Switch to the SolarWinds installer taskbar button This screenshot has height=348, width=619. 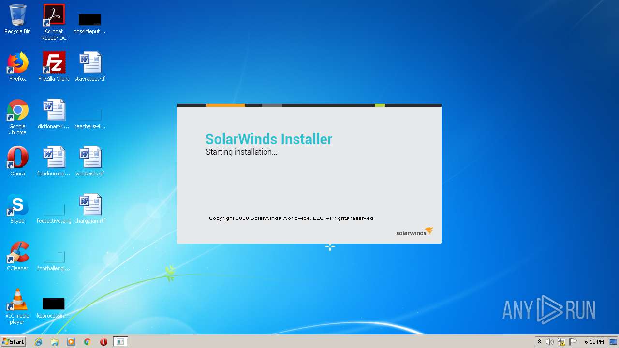[x=120, y=342]
